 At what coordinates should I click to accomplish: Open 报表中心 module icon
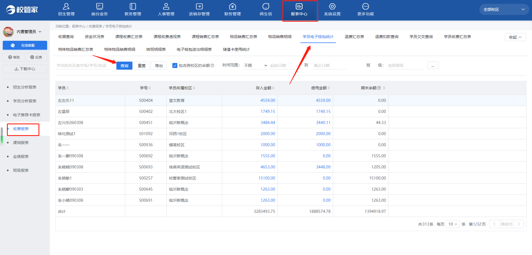[299, 6]
